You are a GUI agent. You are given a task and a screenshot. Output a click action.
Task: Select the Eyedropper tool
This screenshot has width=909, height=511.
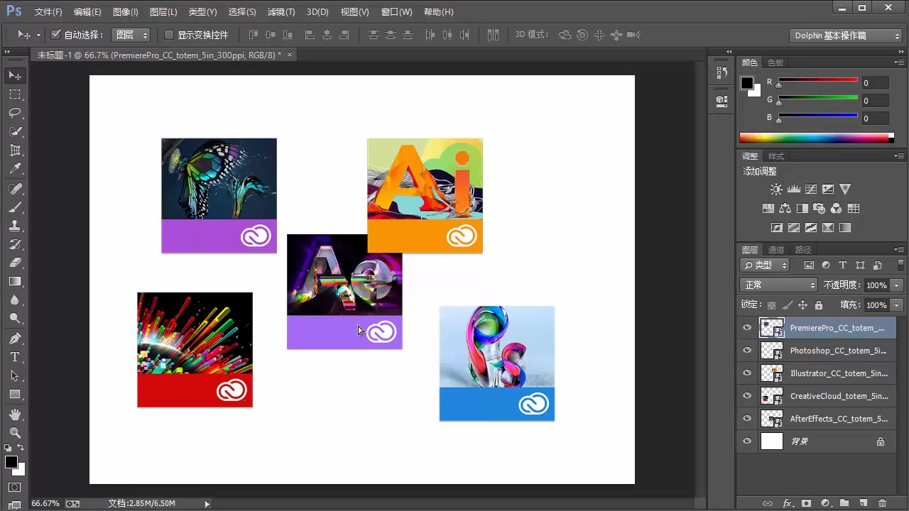(15, 169)
